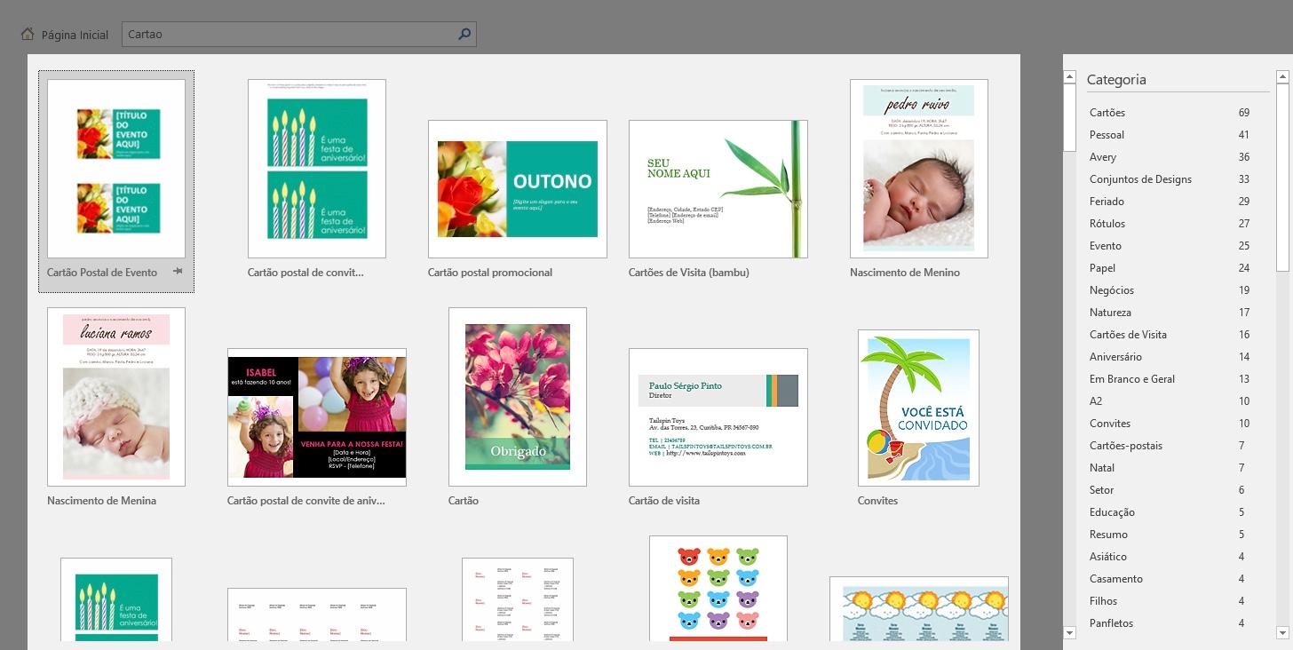Click the search magnifier icon
Viewport: 1293px width, 650px height.
(x=464, y=35)
